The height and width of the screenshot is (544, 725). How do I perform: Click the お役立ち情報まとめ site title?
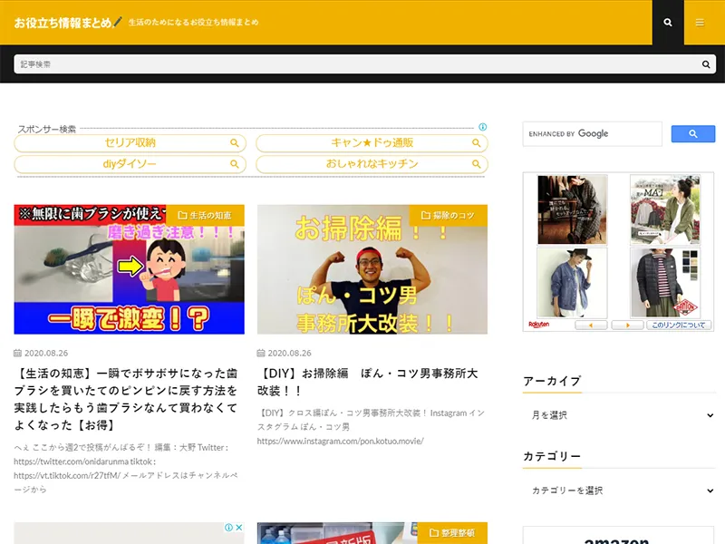pos(63,22)
